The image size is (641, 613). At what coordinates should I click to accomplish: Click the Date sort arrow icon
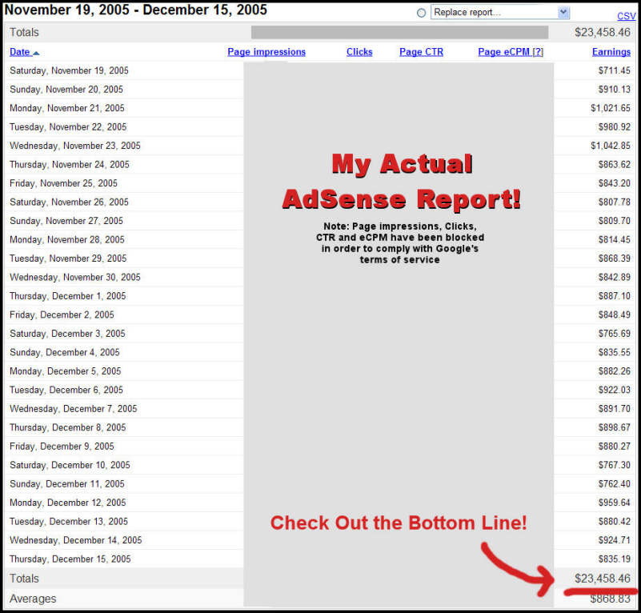[36, 53]
